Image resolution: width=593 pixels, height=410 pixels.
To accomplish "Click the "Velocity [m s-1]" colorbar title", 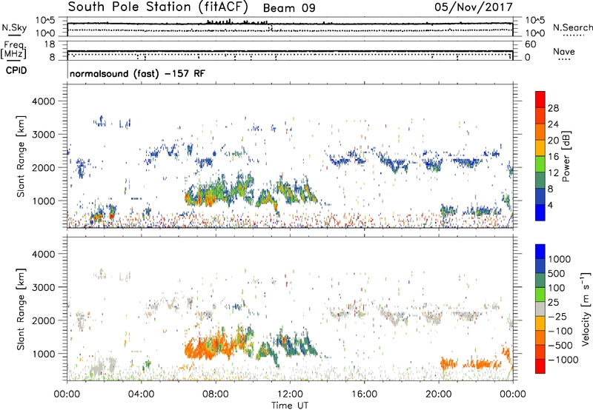I will coord(586,309).
